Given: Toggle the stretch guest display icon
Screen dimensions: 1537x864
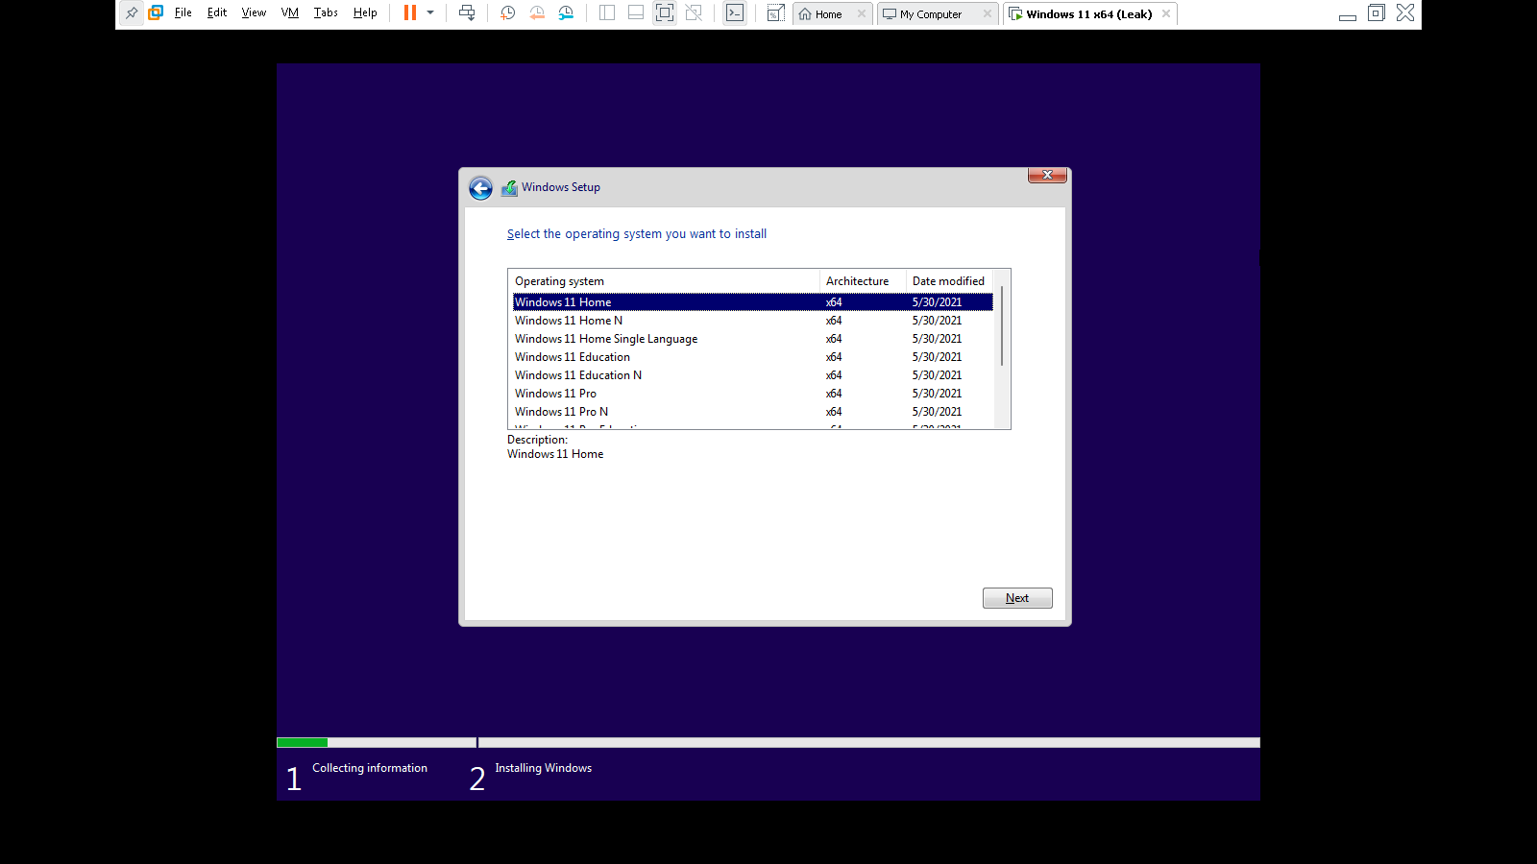Looking at the screenshot, I should click(775, 13).
